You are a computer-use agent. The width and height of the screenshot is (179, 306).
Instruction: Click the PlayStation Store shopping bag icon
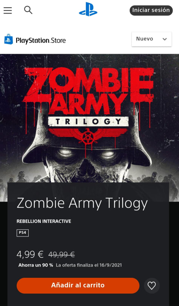pyautogui.click(x=9, y=39)
